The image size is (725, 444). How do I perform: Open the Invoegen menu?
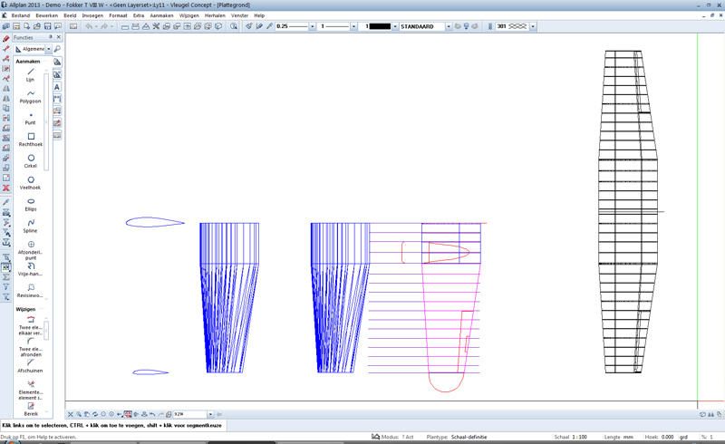pos(92,15)
